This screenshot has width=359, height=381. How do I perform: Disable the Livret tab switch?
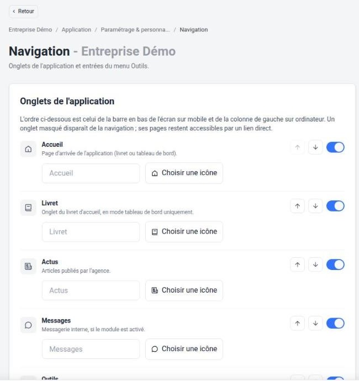tap(335, 206)
